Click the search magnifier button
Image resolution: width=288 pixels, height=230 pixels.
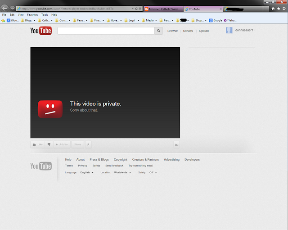[158, 31]
